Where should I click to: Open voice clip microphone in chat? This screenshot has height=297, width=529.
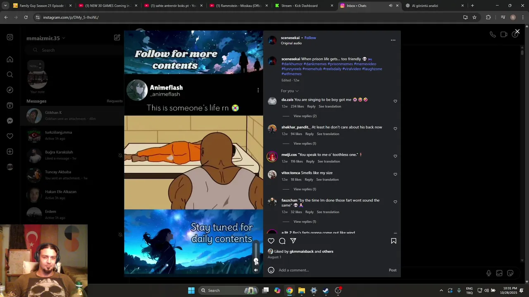point(488,273)
